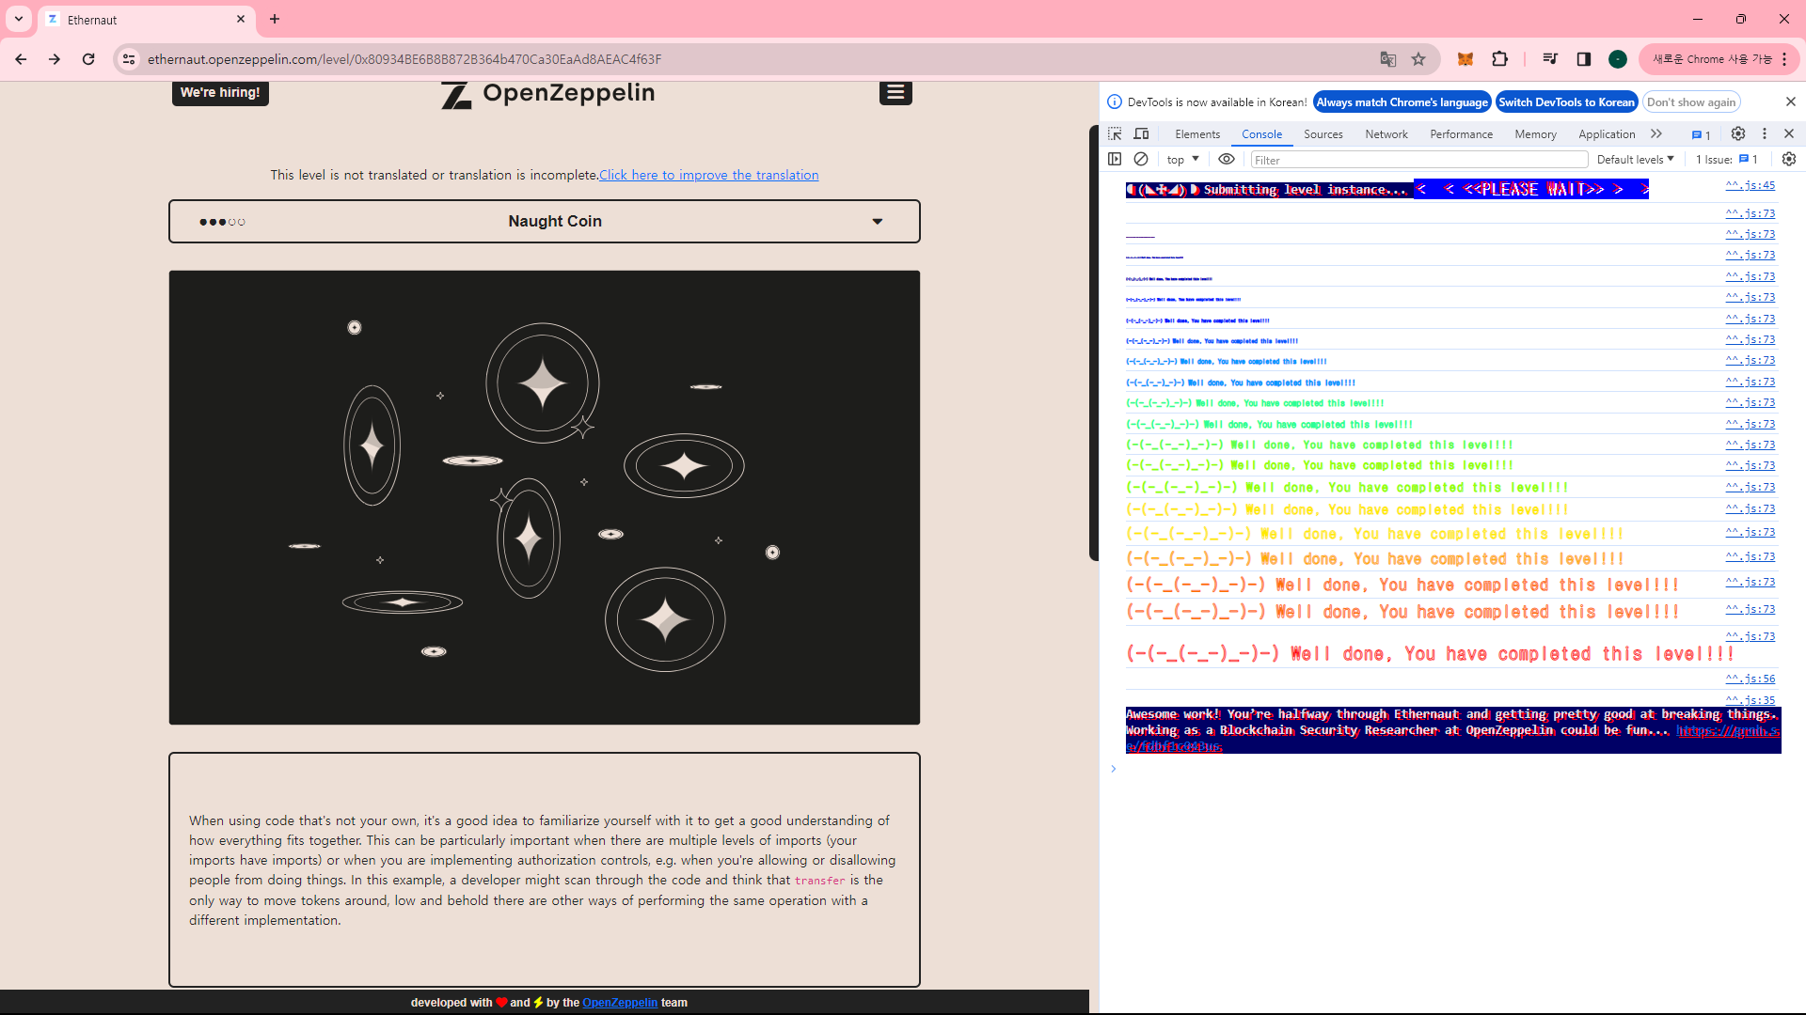Switch to the Network tab
The width and height of the screenshot is (1806, 1015).
1386,134
